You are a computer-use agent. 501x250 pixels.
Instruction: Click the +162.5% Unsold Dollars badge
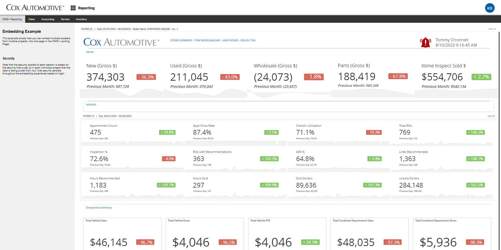click(476, 185)
